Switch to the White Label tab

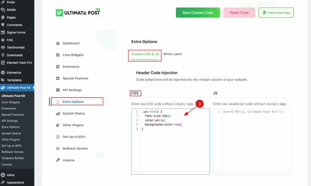click(x=173, y=54)
